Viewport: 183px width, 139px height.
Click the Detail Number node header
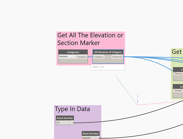click(x=65, y=118)
